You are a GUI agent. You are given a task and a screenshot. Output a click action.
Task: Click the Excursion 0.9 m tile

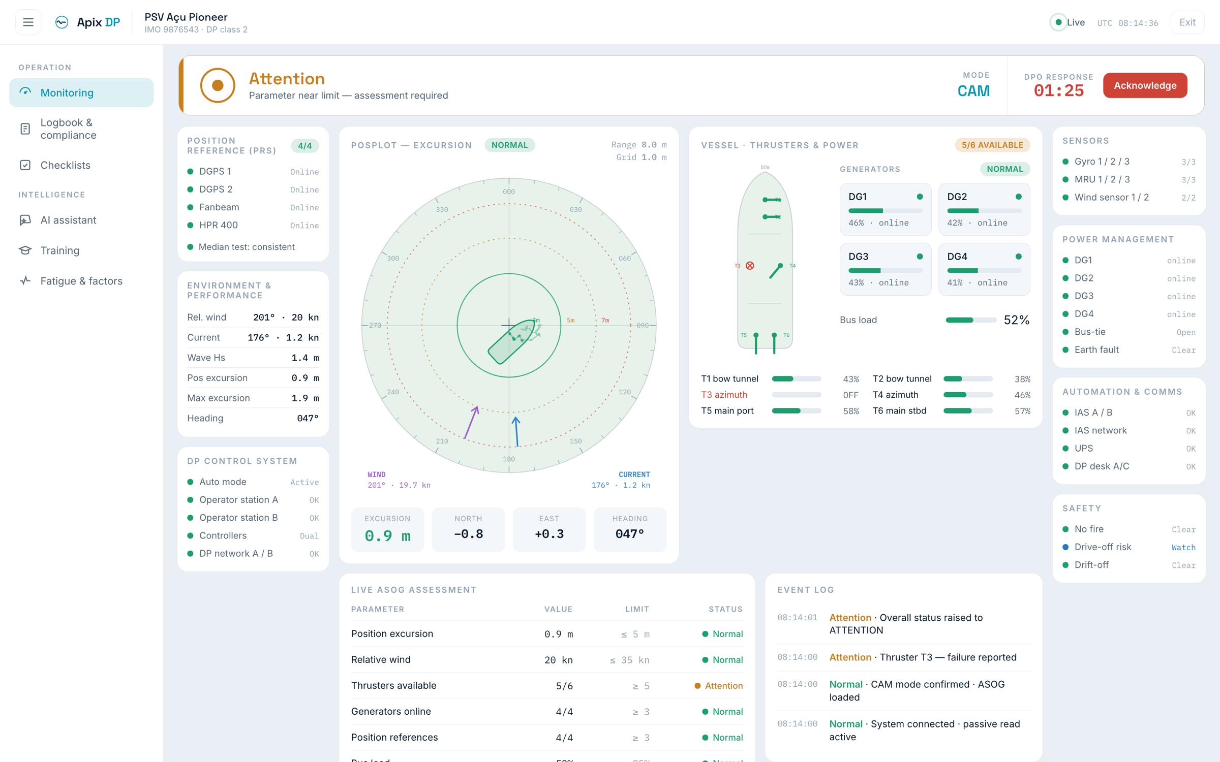click(387, 529)
